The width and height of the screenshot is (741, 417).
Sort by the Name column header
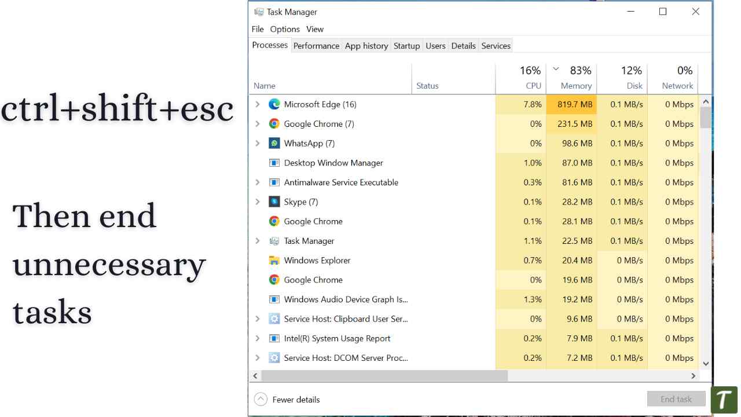tap(331, 78)
